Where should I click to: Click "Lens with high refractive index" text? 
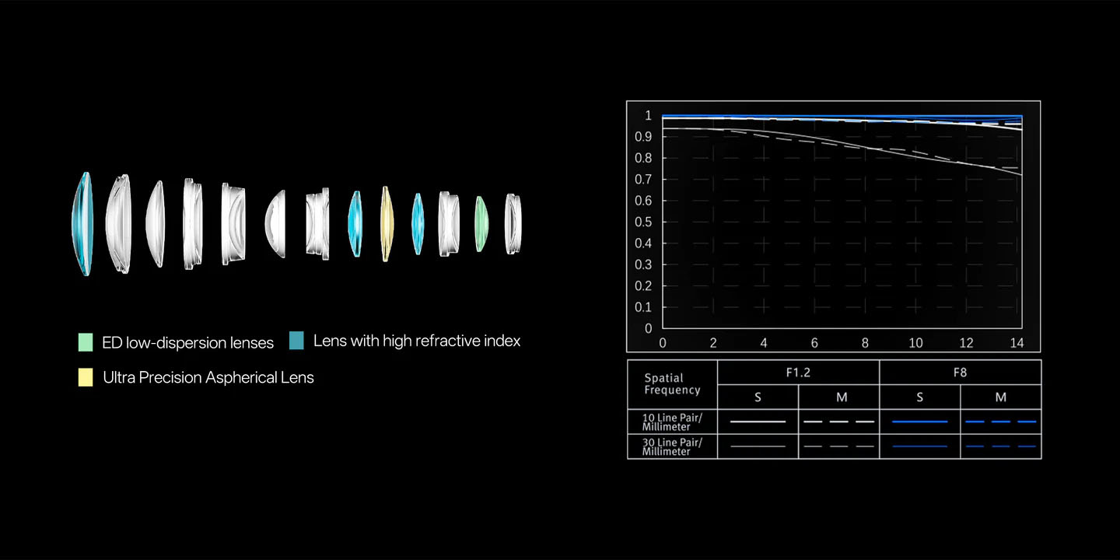pyautogui.click(x=417, y=341)
